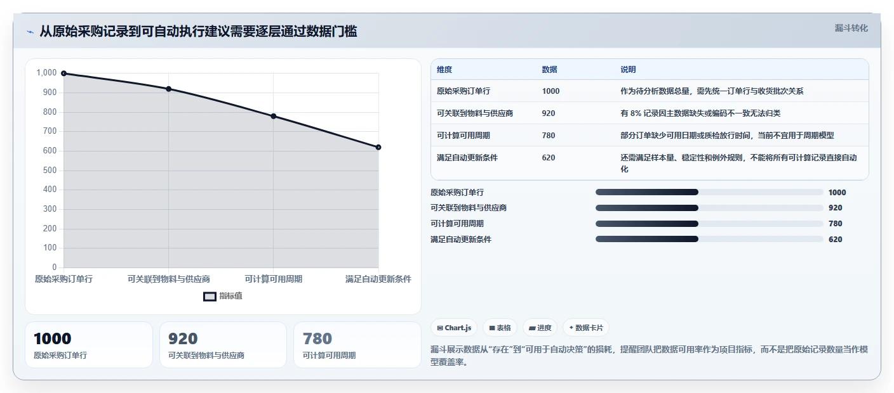
Task: Click progress value 620
Action: (836, 240)
